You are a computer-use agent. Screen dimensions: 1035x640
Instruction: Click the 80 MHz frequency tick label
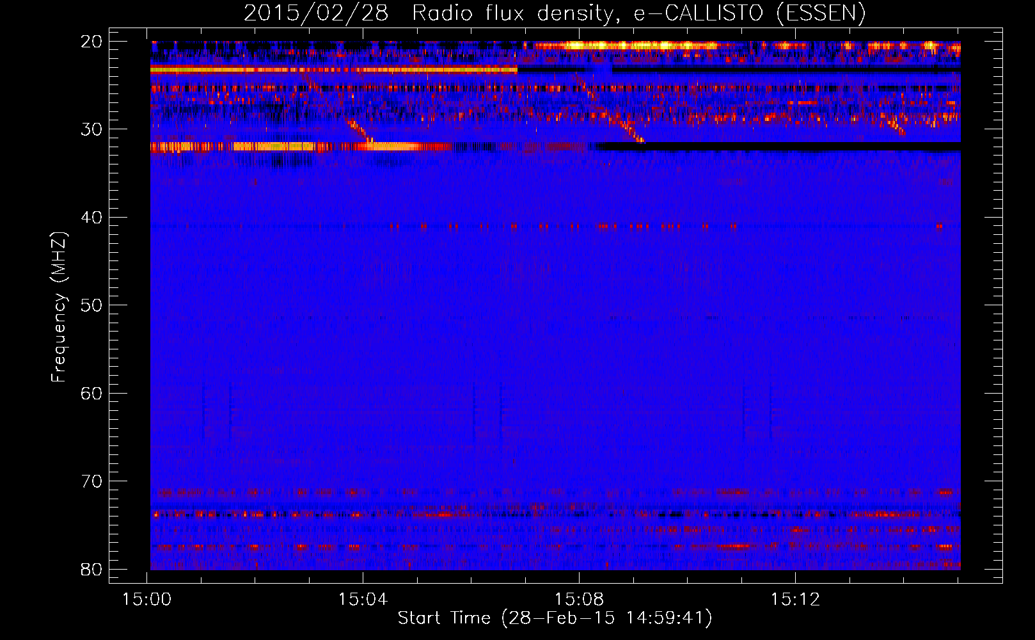[x=91, y=569]
